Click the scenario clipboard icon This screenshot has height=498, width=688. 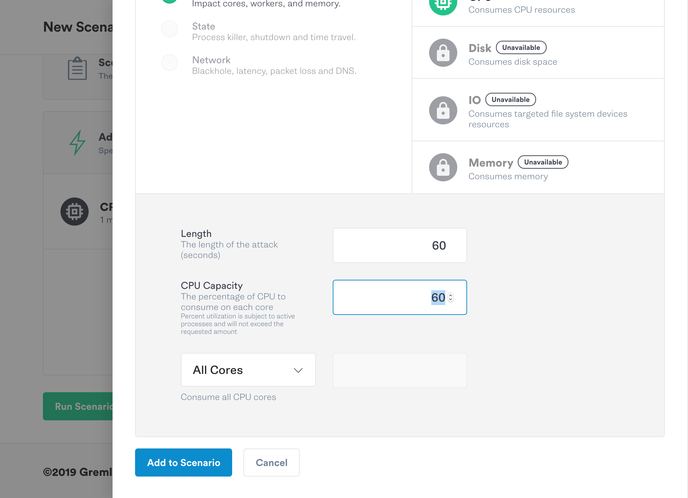coord(76,69)
